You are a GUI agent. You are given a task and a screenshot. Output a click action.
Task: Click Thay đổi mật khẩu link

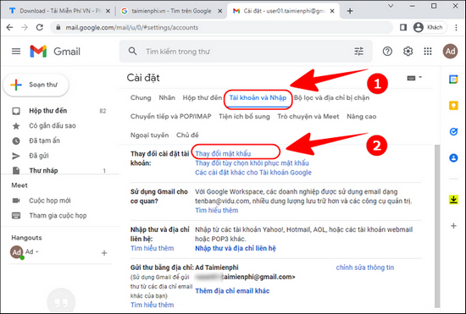tap(223, 153)
